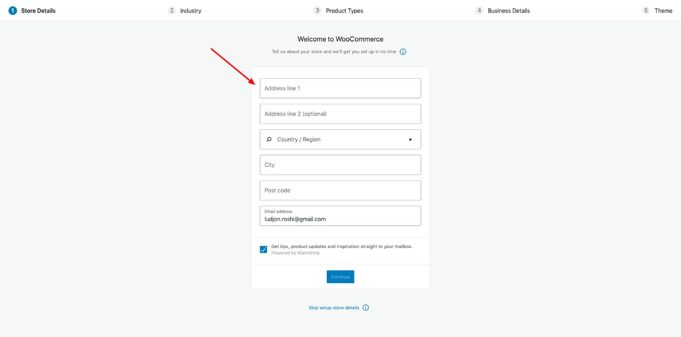Click the Post code input field
This screenshot has width=681, height=337.
tap(340, 191)
